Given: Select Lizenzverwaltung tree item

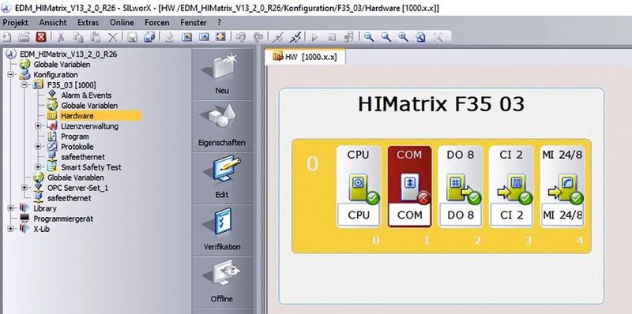Looking at the screenshot, I should (x=89, y=126).
